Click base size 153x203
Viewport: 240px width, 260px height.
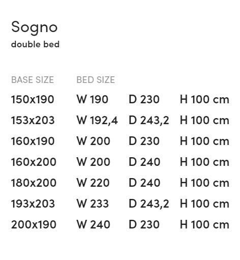tap(33, 120)
